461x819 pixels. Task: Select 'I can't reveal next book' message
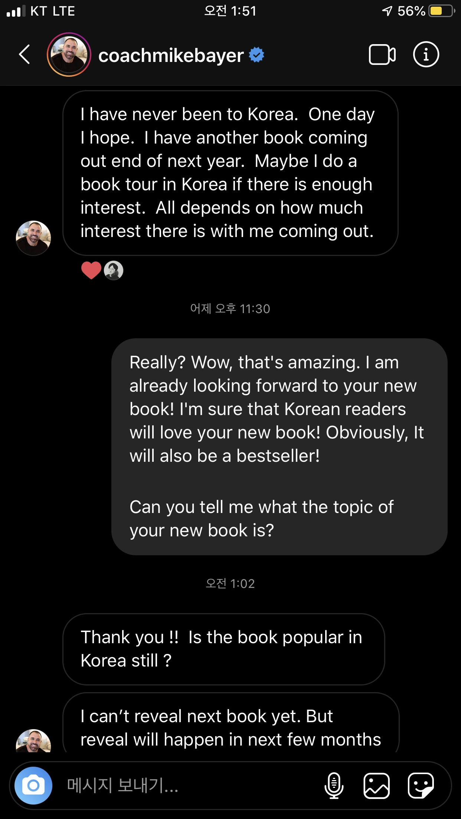tap(231, 723)
